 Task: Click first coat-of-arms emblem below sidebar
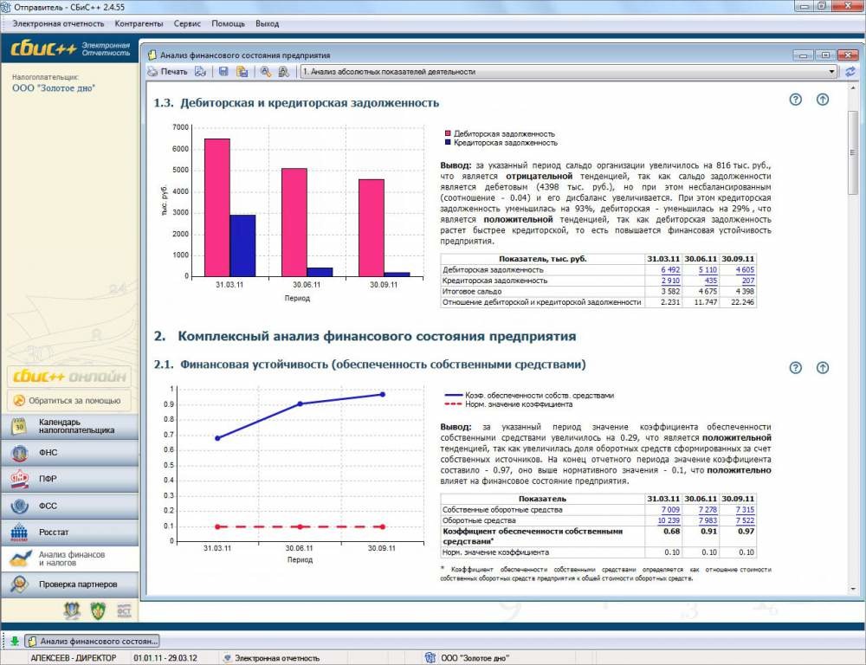point(73,610)
